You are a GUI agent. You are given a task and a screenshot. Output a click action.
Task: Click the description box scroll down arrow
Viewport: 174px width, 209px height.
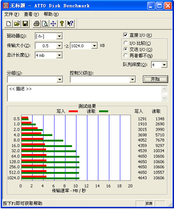point(164,98)
